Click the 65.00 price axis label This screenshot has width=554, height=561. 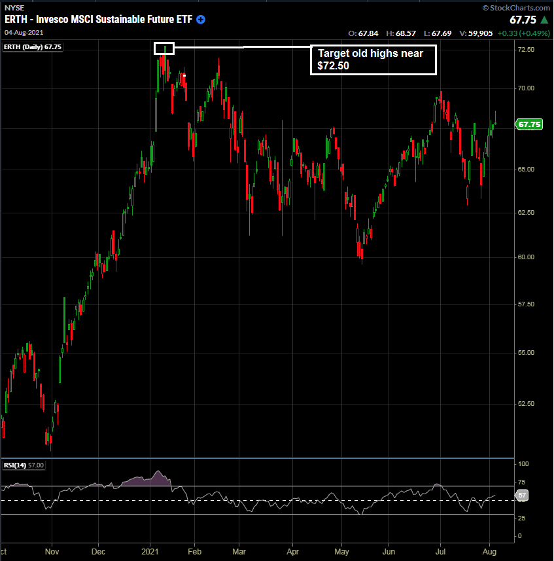click(526, 170)
